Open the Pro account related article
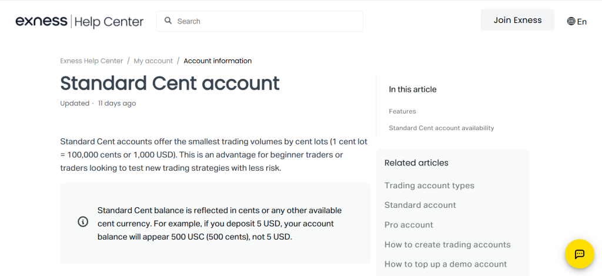Image resolution: width=602 pixels, height=276 pixels. [x=409, y=225]
